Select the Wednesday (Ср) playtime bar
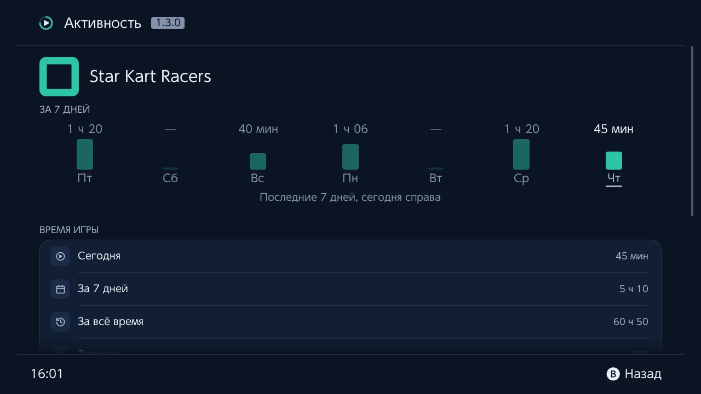This screenshot has width=701, height=394. tap(521, 154)
